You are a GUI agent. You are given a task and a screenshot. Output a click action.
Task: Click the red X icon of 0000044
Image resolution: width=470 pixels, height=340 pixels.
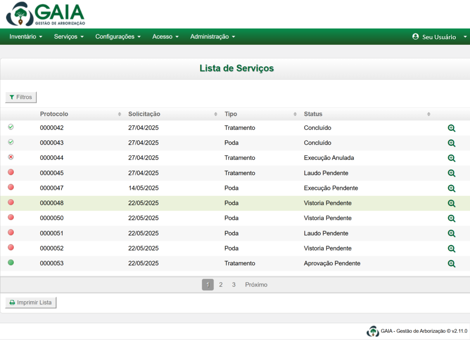pyautogui.click(x=11, y=157)
